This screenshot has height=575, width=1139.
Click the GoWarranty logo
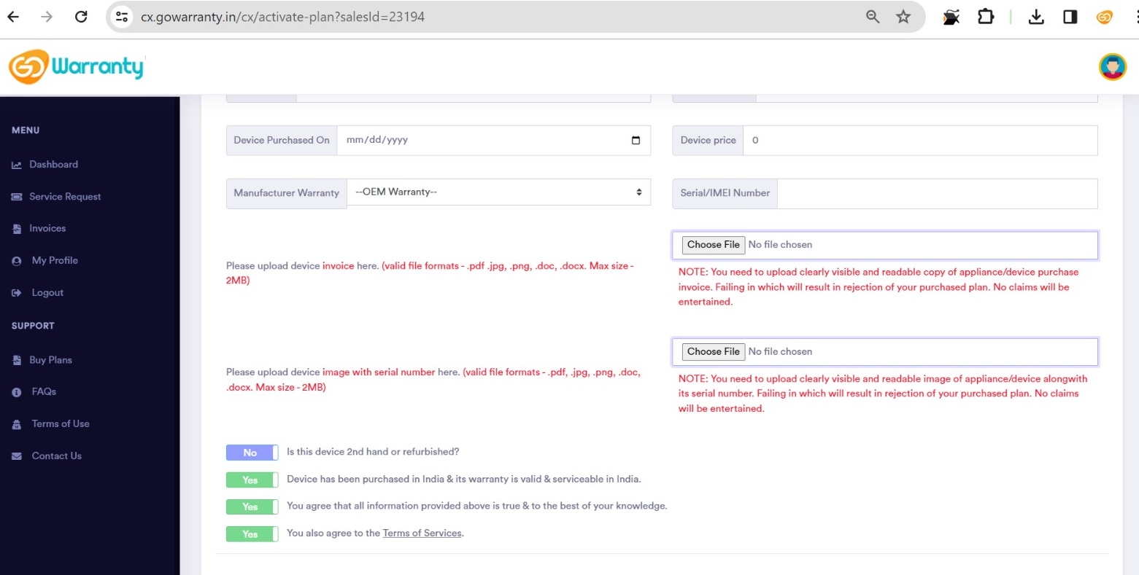76,67
